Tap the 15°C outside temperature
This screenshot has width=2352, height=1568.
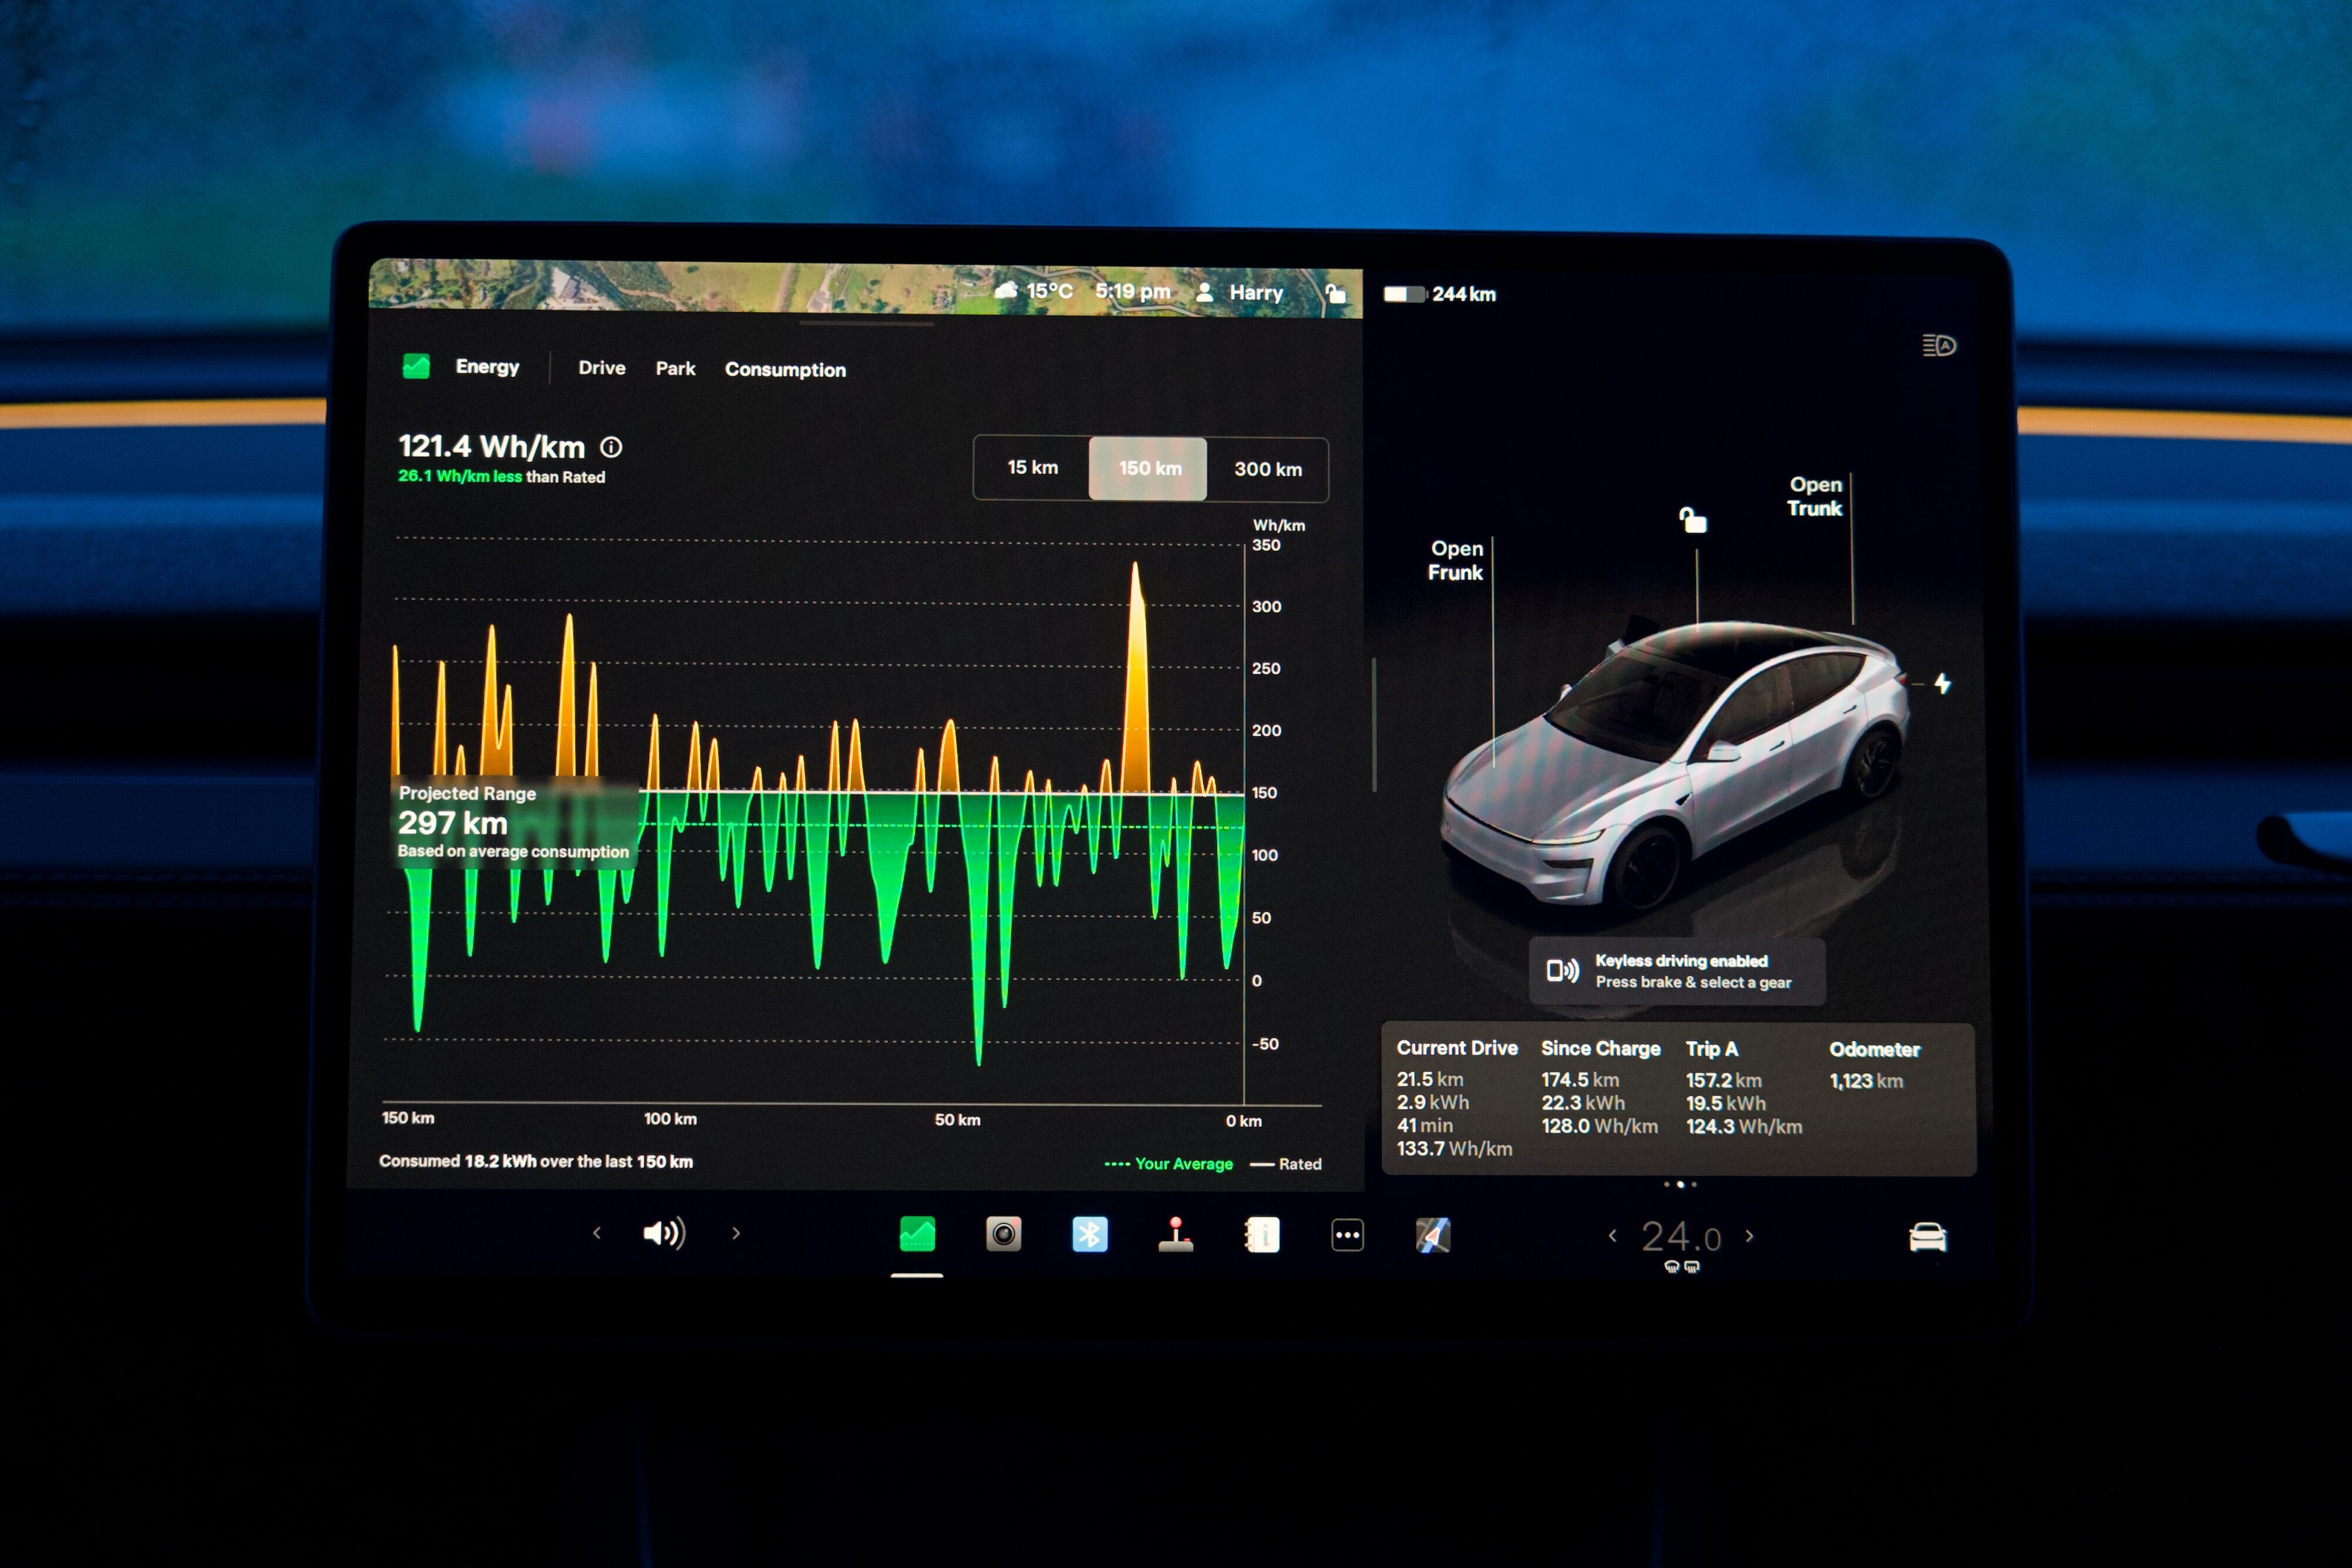(x=1049, y=291)
